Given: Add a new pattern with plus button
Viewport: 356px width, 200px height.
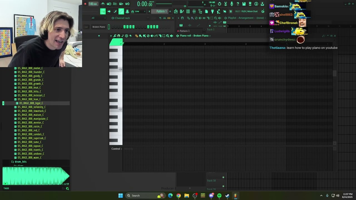Looking at the screenshot, I should 170,11.
